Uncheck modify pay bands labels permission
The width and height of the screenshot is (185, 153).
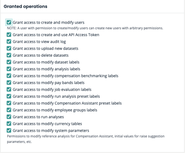[9, 83]
